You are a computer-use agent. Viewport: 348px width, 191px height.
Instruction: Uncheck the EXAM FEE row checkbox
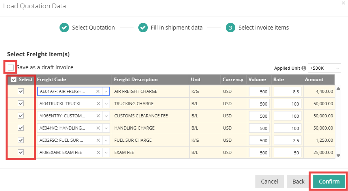21,152
